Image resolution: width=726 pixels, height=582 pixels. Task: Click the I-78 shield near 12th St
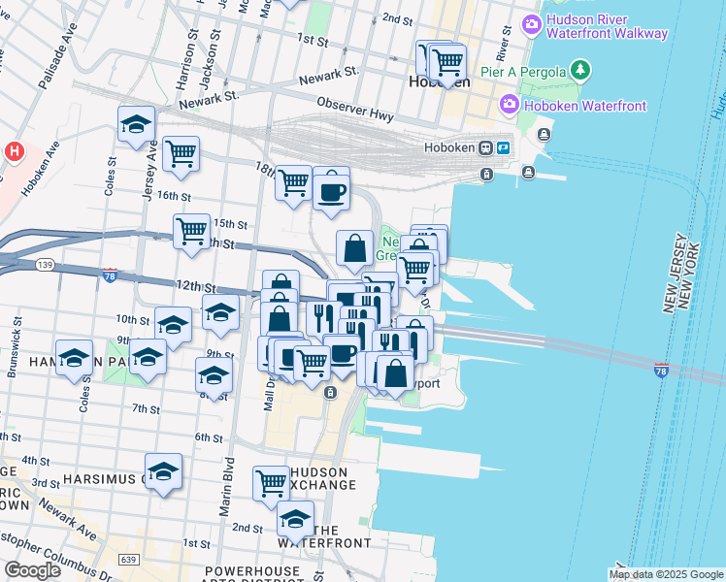tap(110, 275)
